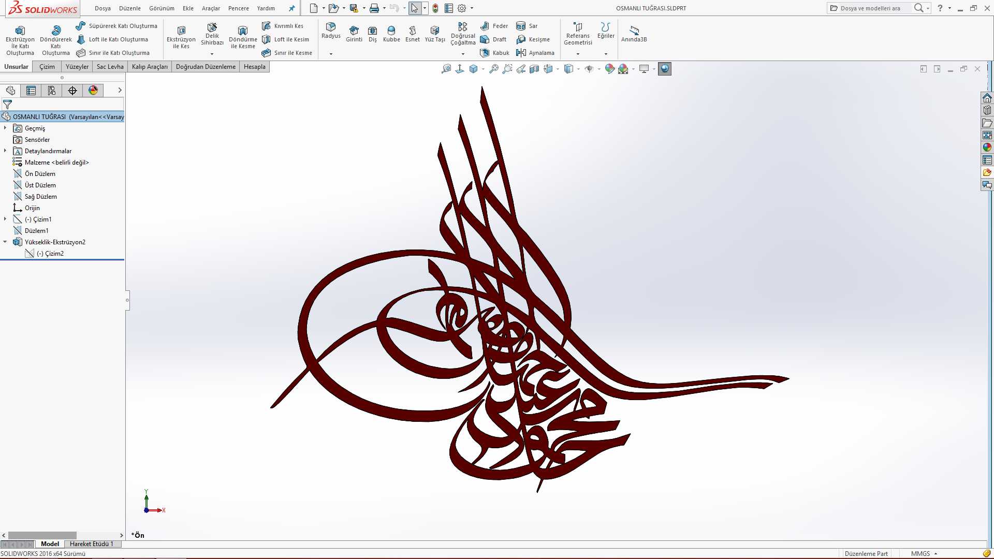Expand the Detaylandırmalar tree node
The width and height of the screenshot is (994, 559).
tap(5, 151)
